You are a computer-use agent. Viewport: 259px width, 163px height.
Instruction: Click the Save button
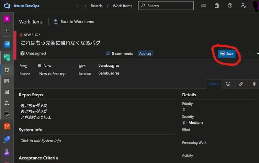[x=226, y=54]
